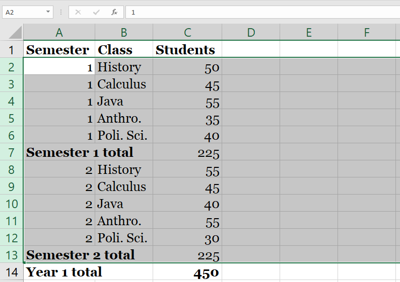This screenshot has height=282, width=400.
Task: Open the Insert Function fx icon
Action: [114, 12]
